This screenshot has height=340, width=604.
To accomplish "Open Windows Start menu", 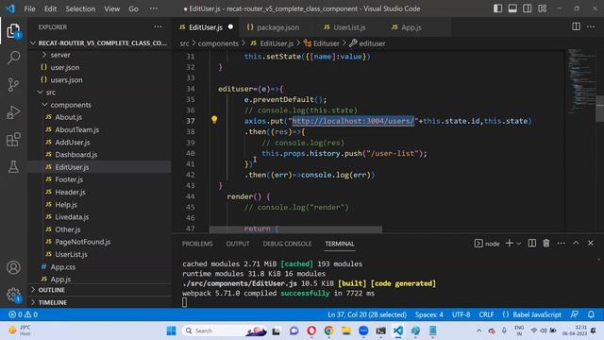I will pos(171,331).
